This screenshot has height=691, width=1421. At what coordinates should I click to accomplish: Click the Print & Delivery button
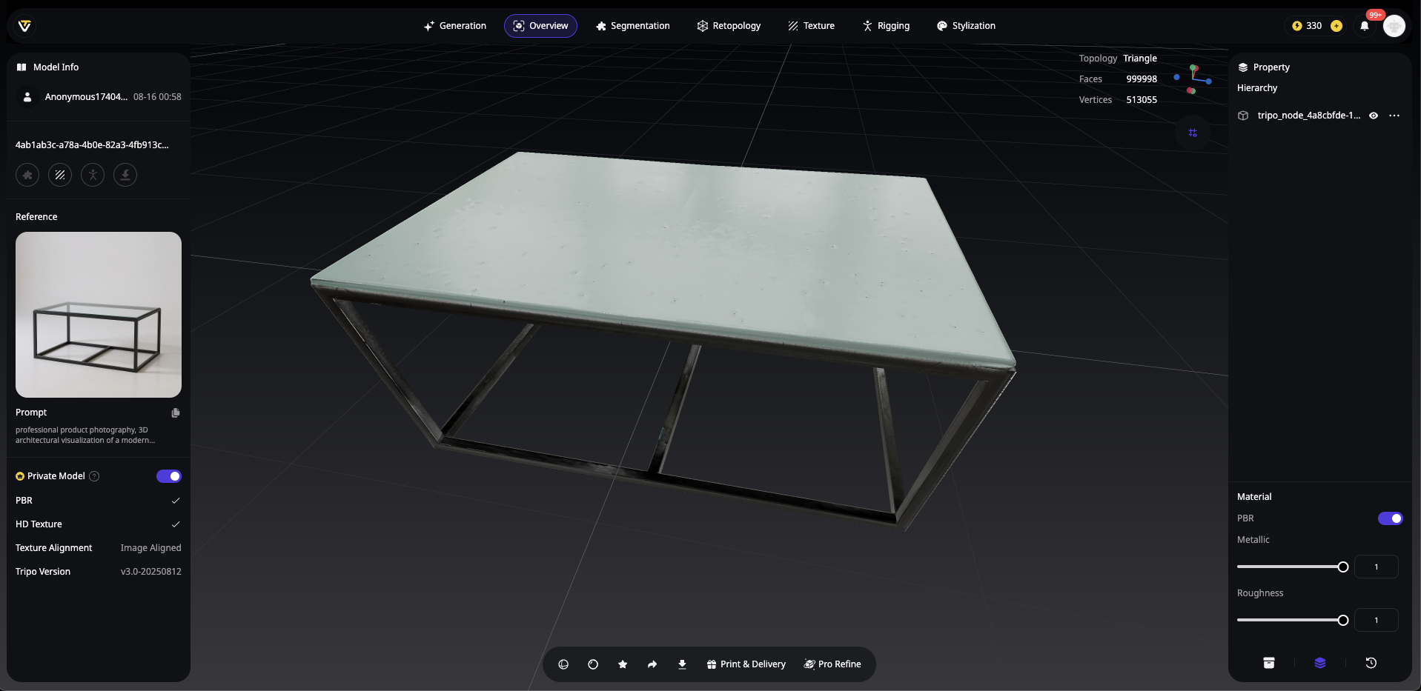tap(746, 664)
